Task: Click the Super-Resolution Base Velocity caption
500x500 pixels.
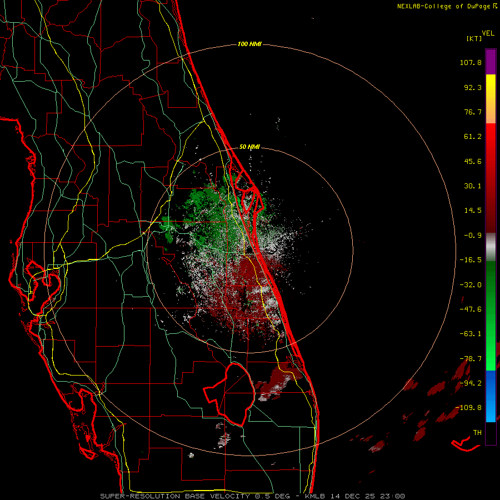Action: click(252, 496)
